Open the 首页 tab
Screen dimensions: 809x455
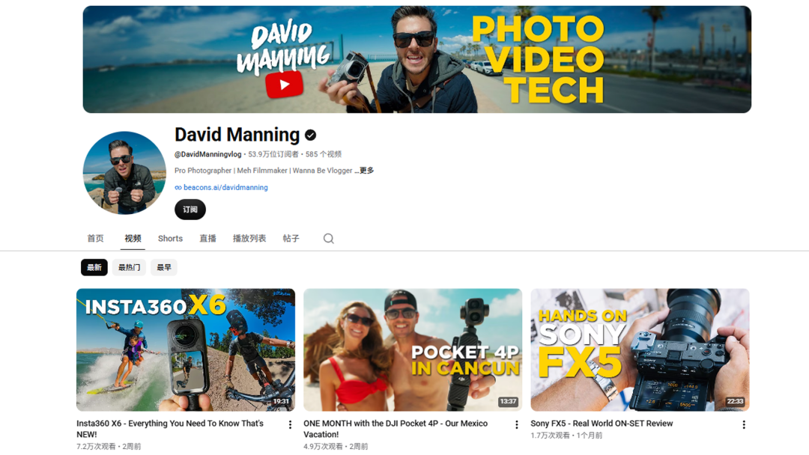click(x=95, y=239)
